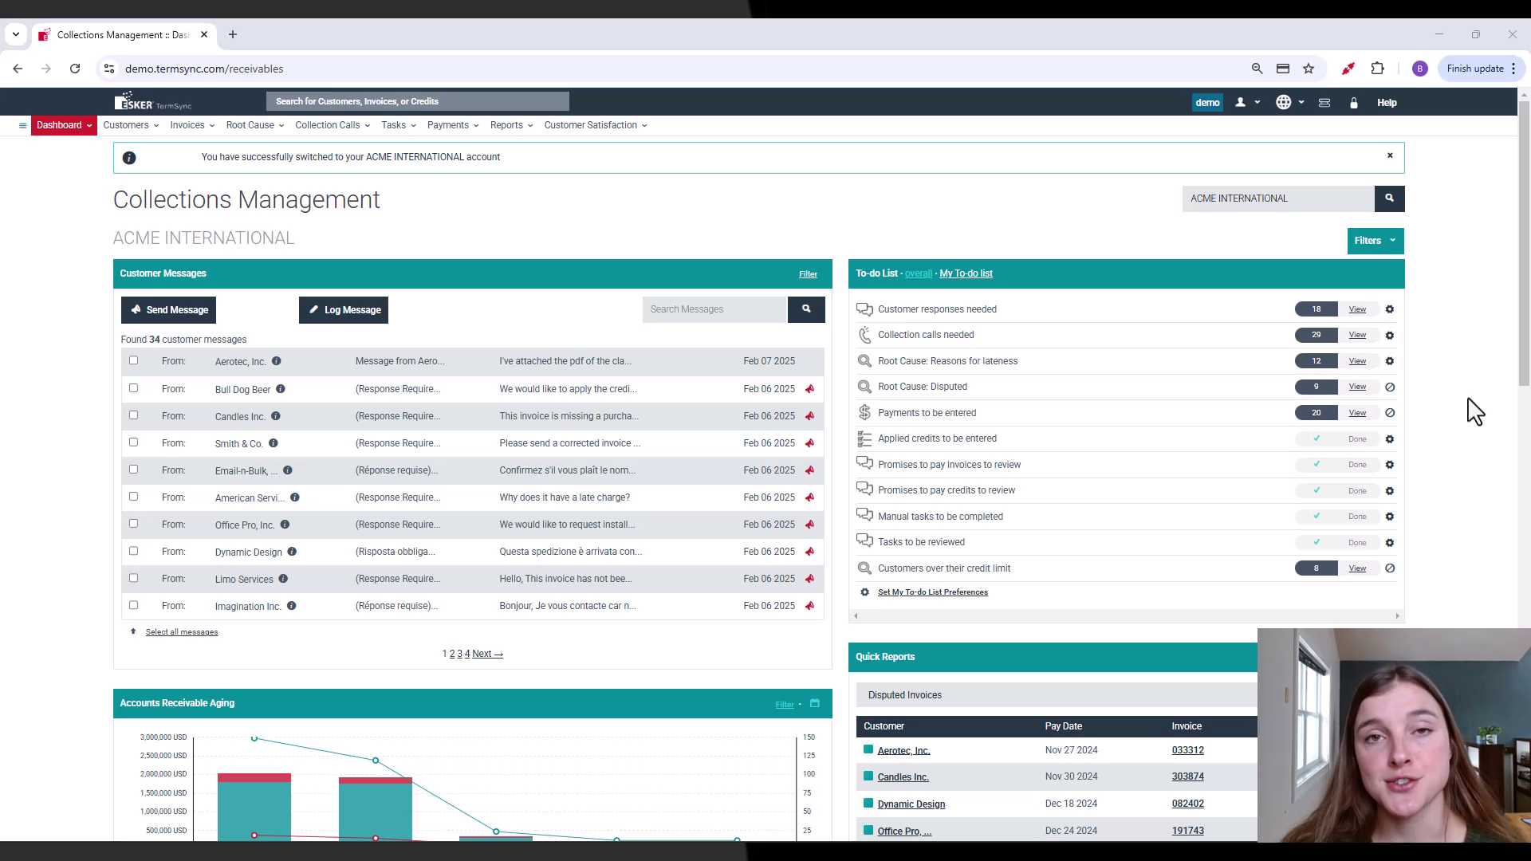Check the checkbox on the Aerotec message row
The image size is (1531, 861).
point(133,360)
